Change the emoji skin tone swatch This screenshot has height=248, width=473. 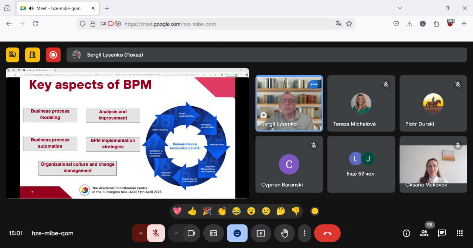coord(314,211)
